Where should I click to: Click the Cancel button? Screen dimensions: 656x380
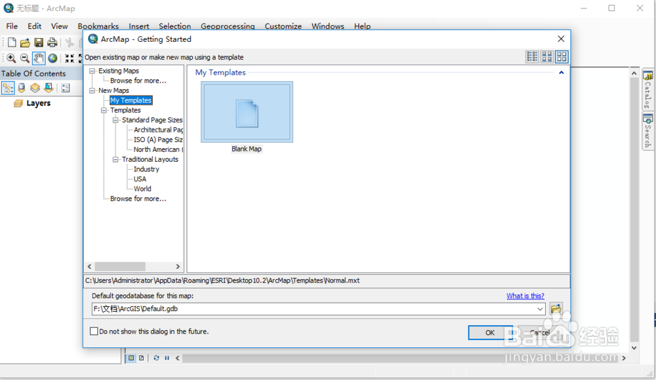click(540, 333)
